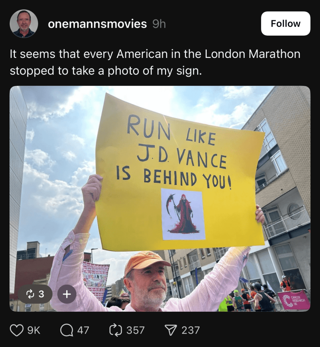Share the post with the paper plane icon
Screen dimensions: 320x347
pyautogui.click(x=171, y=330)
